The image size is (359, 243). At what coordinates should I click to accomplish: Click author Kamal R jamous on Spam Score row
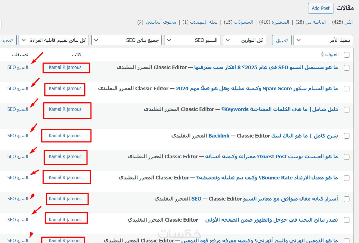(65, 89)
